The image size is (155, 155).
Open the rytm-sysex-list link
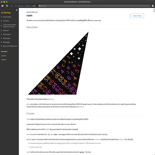pos(36,147)
